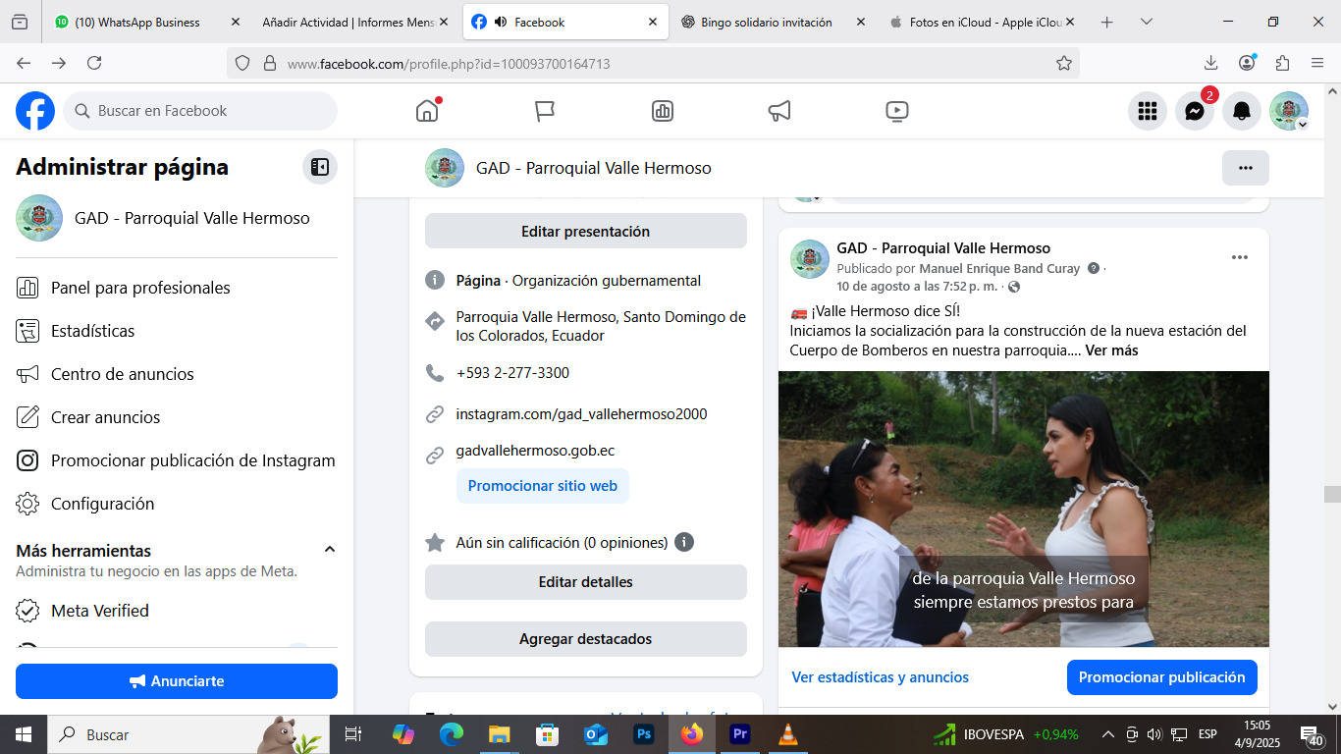Open the megaphone ads center icon

point(779,111)
